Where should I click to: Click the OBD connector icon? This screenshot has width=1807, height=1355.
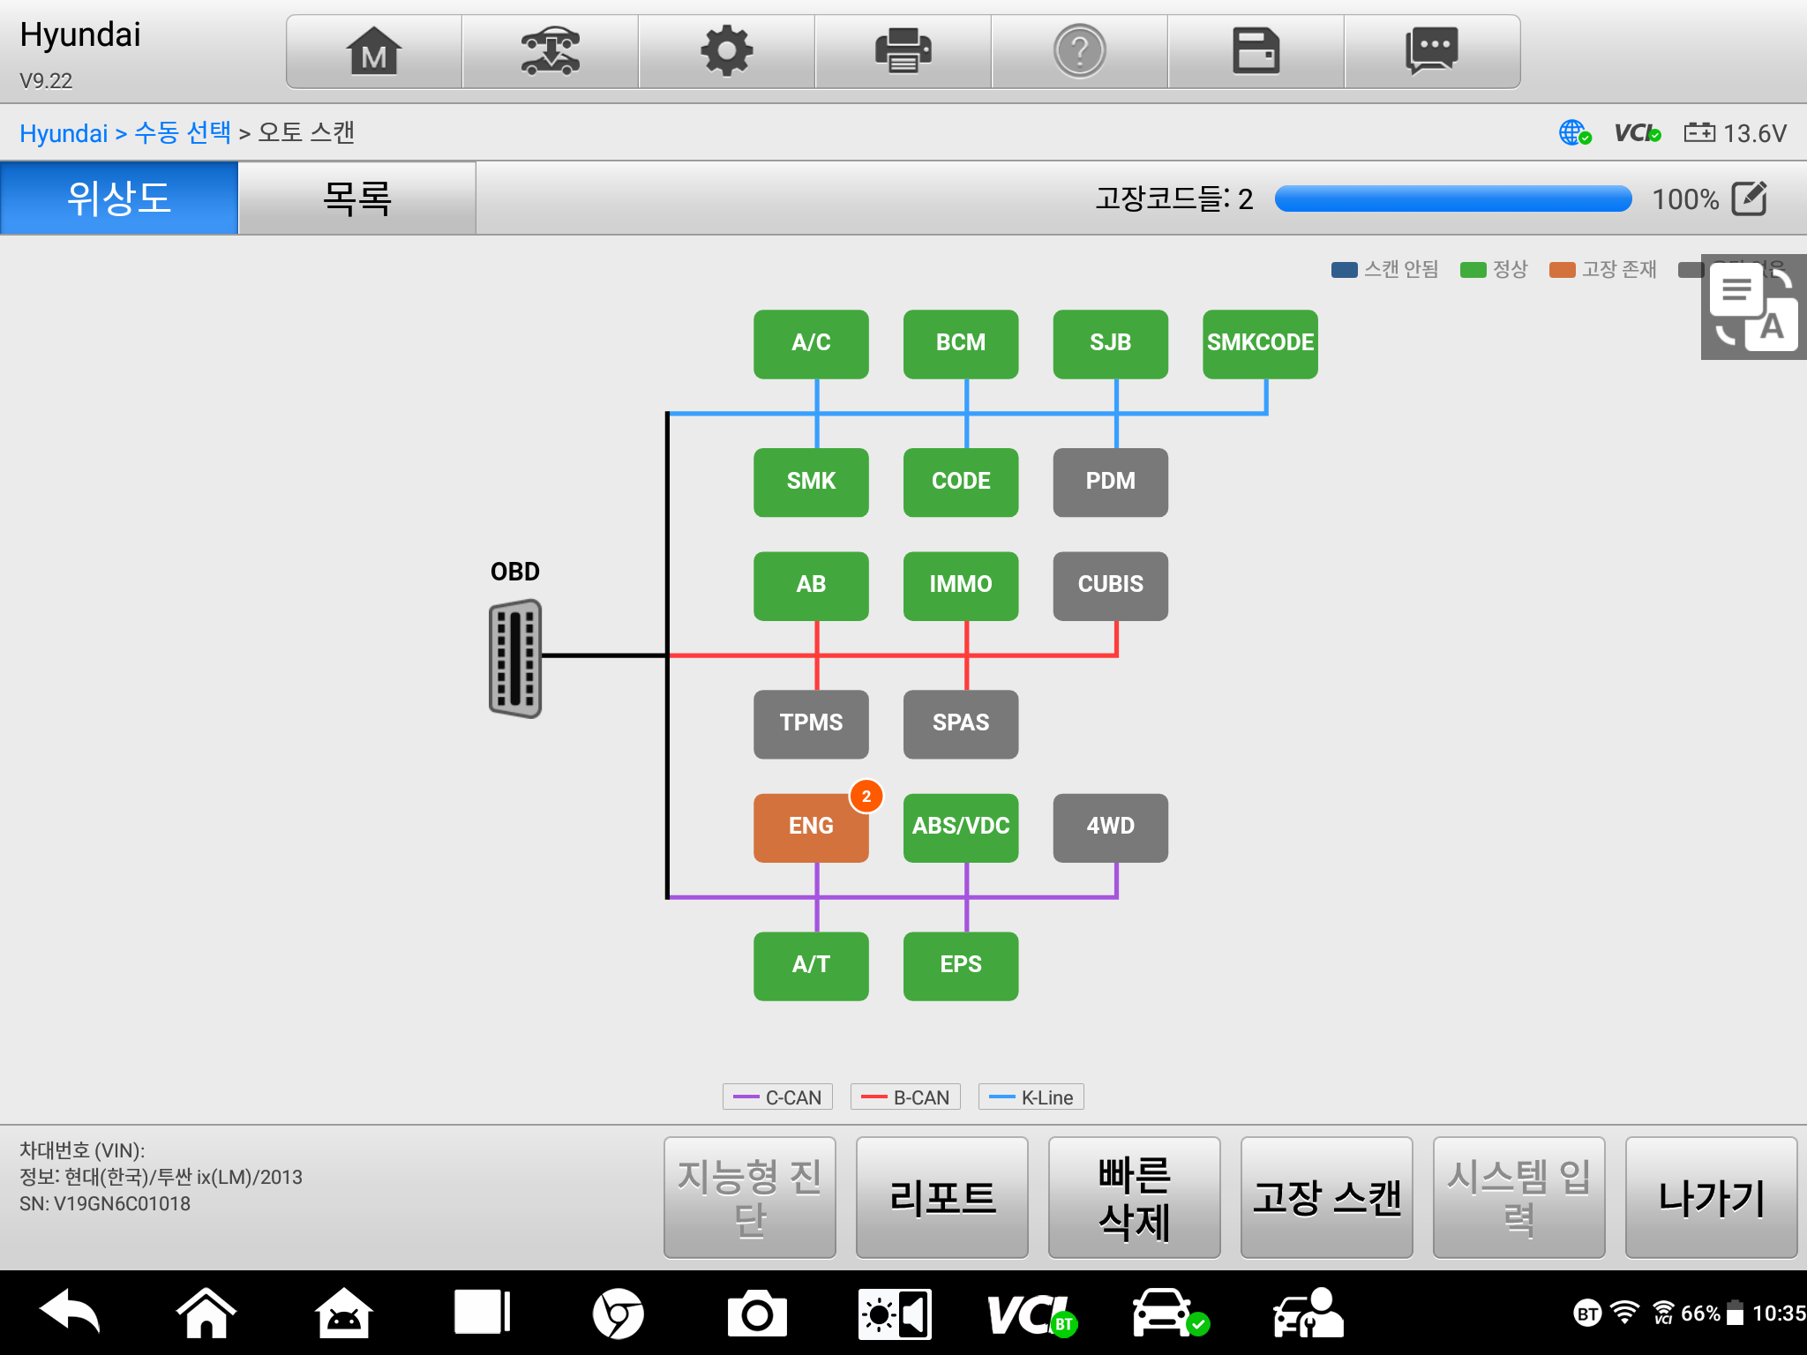(515, 658)
